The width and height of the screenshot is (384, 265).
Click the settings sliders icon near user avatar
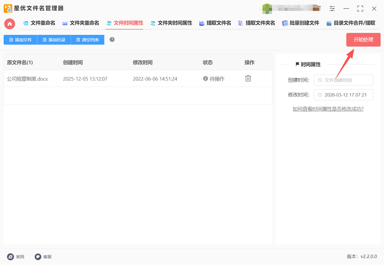click(x=332, y=8)
